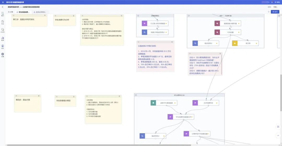
Task: Open 概况 in the left sidebar
Action: pyautogui.click(x=3, y=14)
